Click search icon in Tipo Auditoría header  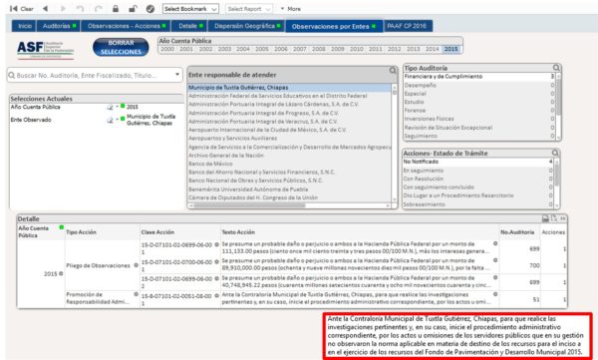point(556,68)
